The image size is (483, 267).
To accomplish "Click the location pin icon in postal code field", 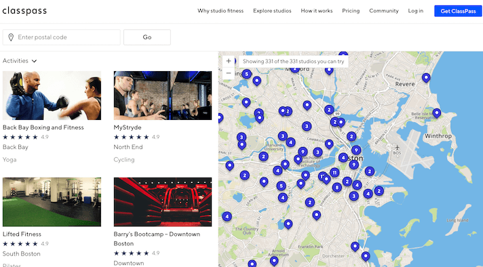I will pyautogui.click(x=11, y=37).
